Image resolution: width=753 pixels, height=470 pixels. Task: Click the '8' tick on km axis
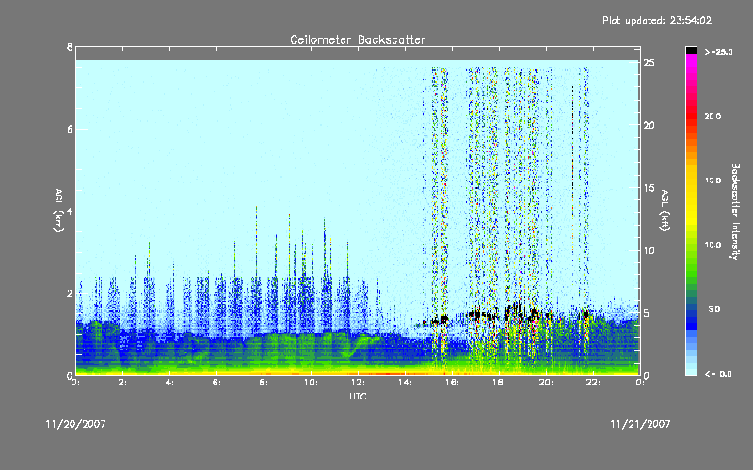tap(70, 47)
